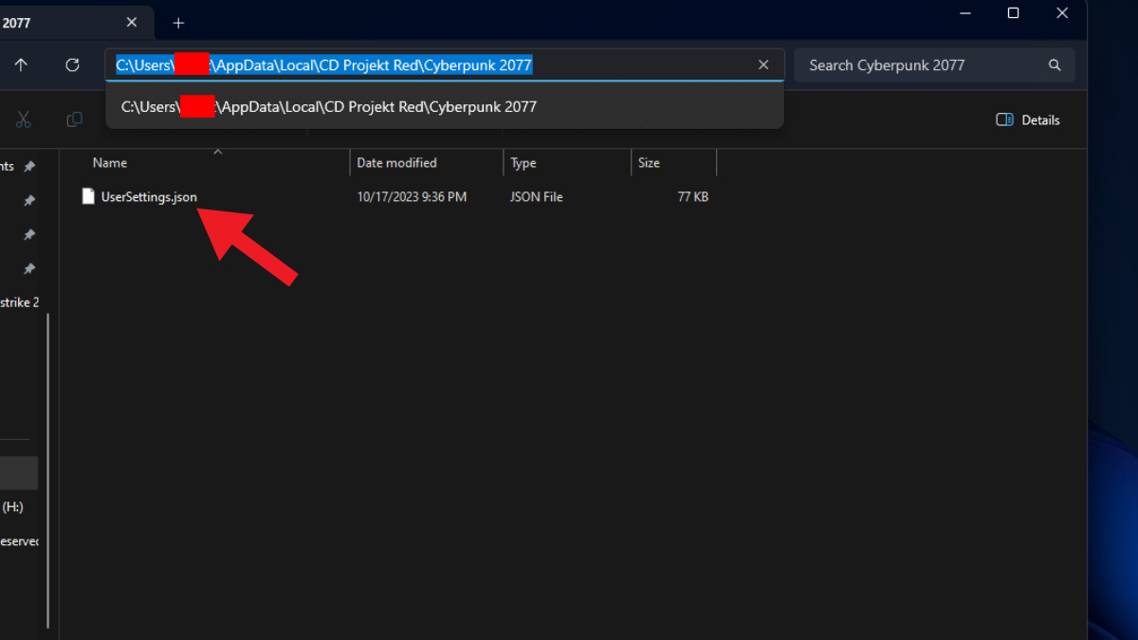Screen dimensions: 1138x640
Task: Unpin the topmost pinned sidebar item
Action: 29,165
